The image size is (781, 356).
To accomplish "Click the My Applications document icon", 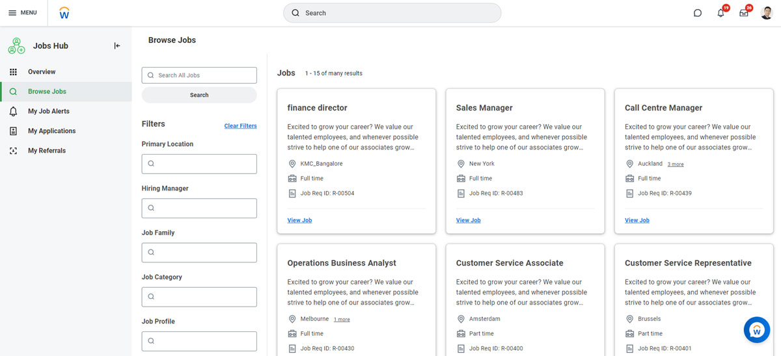I will pyautogui.click(x=13, y=131).
